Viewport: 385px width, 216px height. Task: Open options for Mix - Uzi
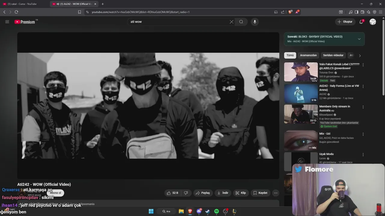[363, 134]
